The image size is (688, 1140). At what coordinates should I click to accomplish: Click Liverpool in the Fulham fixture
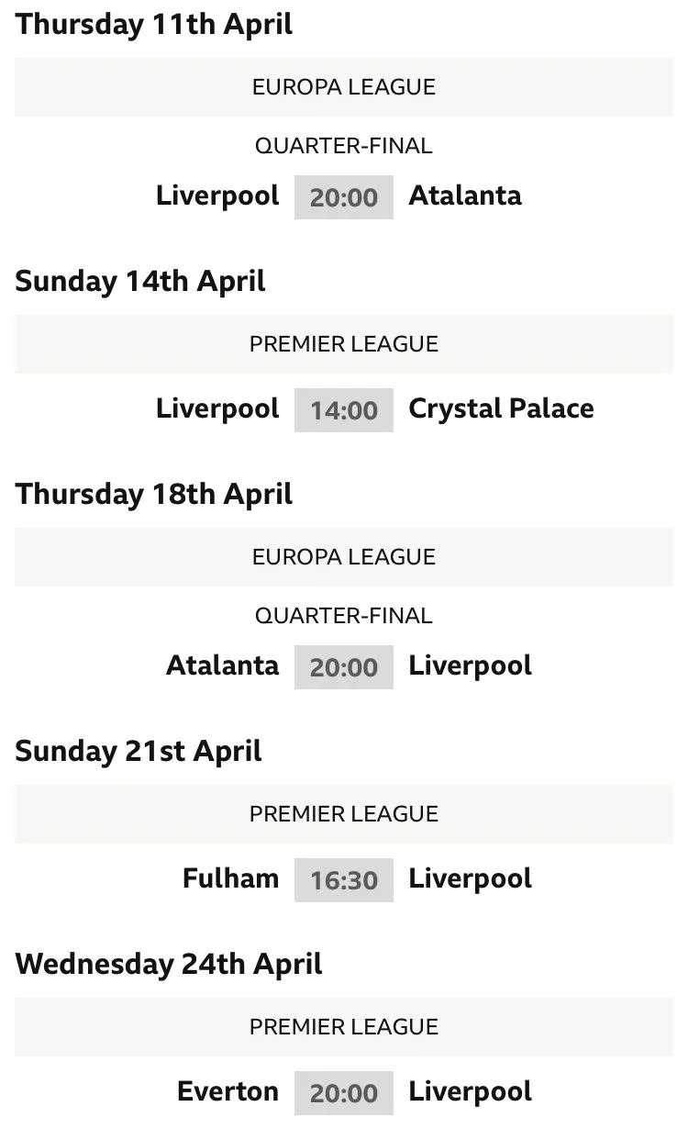point(470,878)
